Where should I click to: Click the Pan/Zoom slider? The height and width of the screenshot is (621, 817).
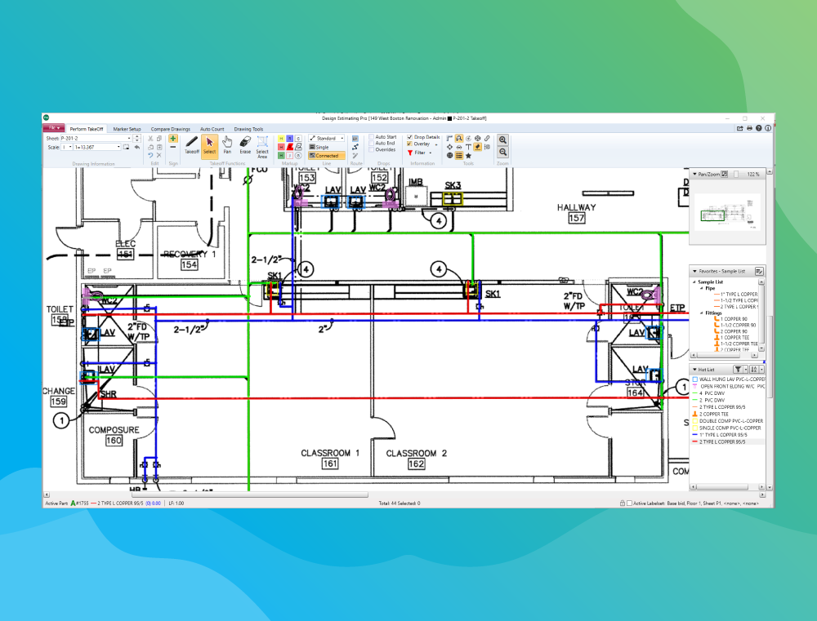point(734,174)
